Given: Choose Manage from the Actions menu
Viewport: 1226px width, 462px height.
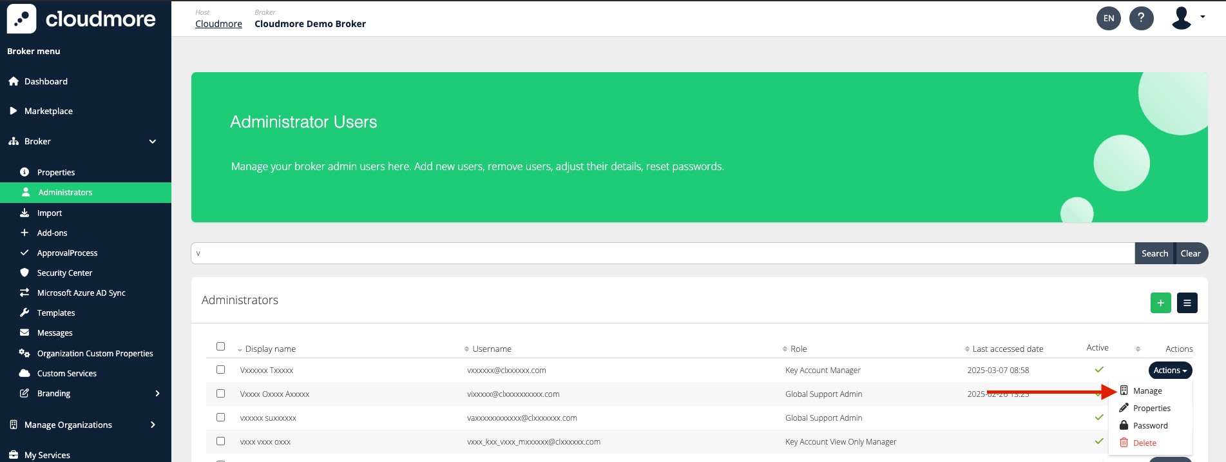Looking at the screenshot, I should (x=1147, y=391).
